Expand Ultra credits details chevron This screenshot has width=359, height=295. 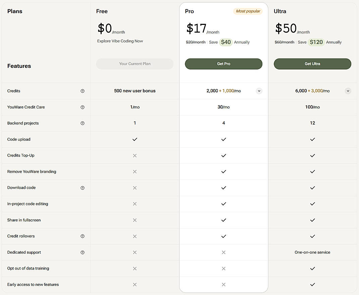pos(348,91)
